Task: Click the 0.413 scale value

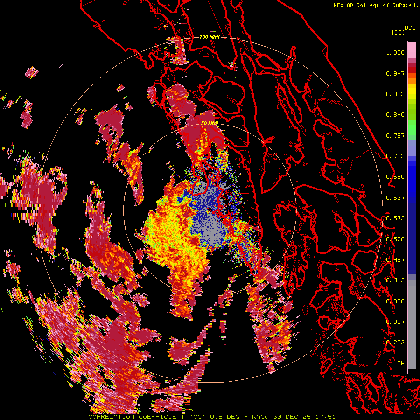Action: pyautogui.click(x=395, y=280)
